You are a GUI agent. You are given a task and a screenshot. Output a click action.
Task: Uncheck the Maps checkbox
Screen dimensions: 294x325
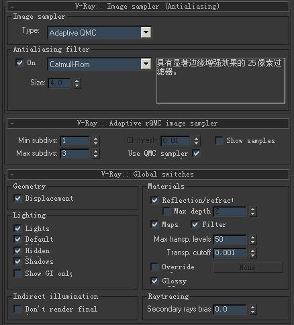click(x=154, y=224)
